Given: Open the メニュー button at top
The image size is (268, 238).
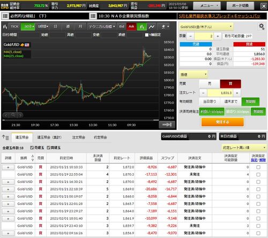Looking at the screenshot, I should [207, 6].
